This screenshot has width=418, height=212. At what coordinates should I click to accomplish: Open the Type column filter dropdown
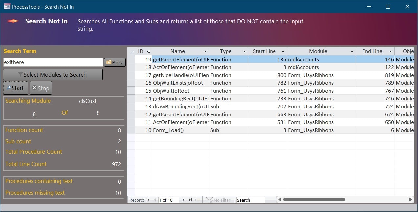pyautogui.click(x=244, y=51)
